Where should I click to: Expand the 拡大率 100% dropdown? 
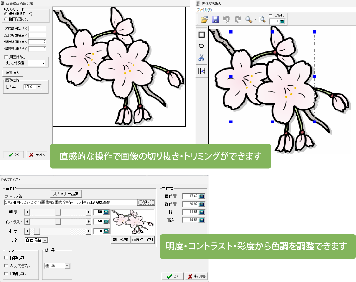point(39,87)
